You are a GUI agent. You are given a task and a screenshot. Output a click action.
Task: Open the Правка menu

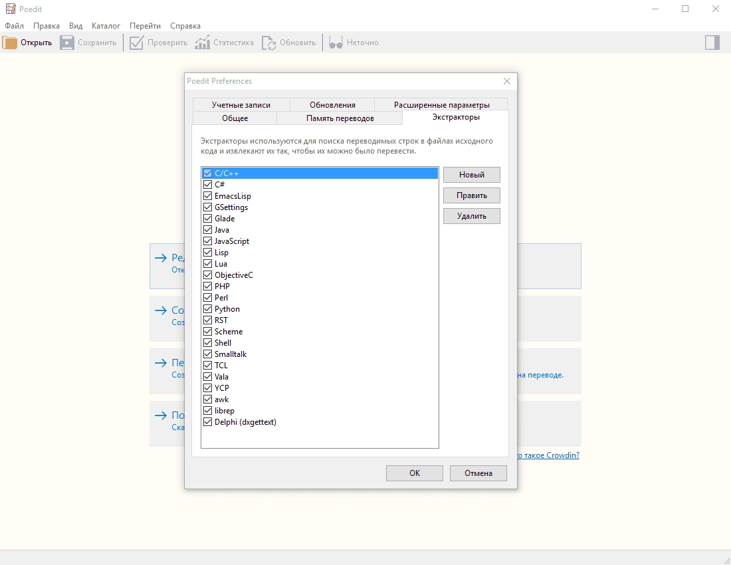coord(46,26)
